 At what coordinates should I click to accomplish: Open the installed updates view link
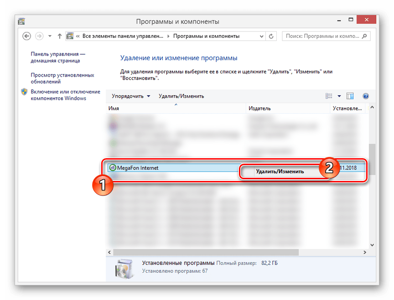tap(62, 78)
